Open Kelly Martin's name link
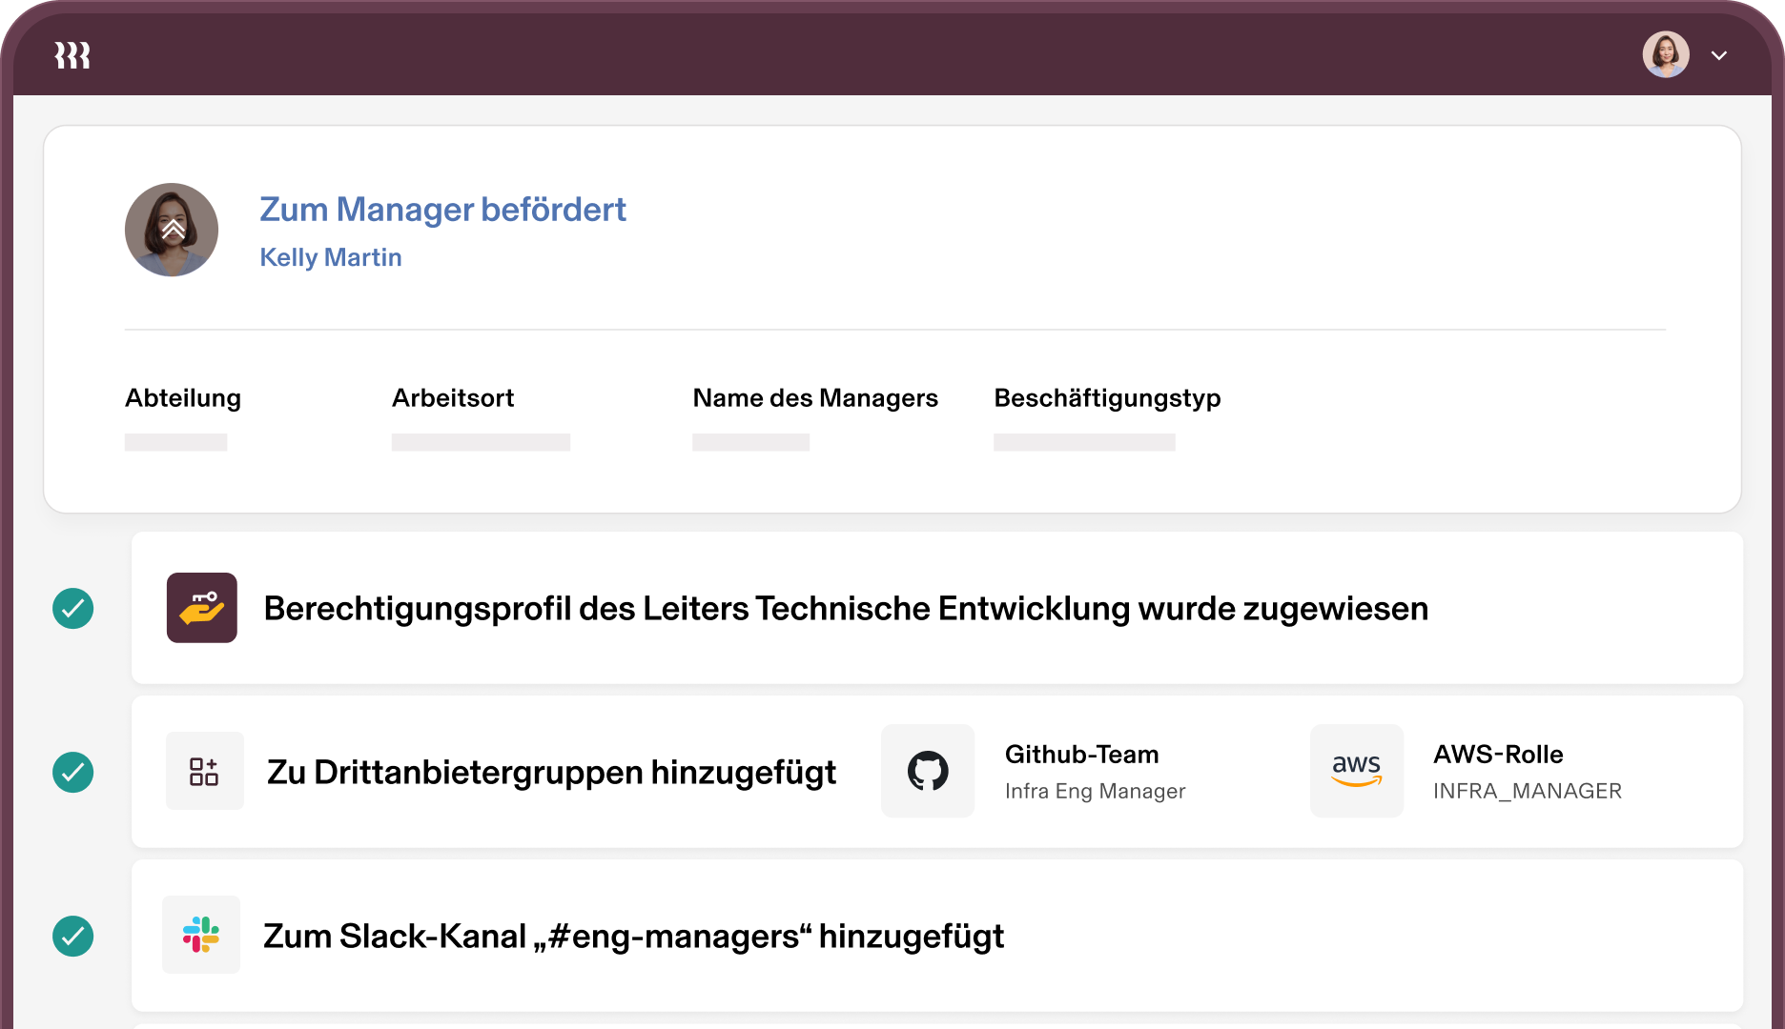This screenshot has width=1785, height=1029. point(331,257)
